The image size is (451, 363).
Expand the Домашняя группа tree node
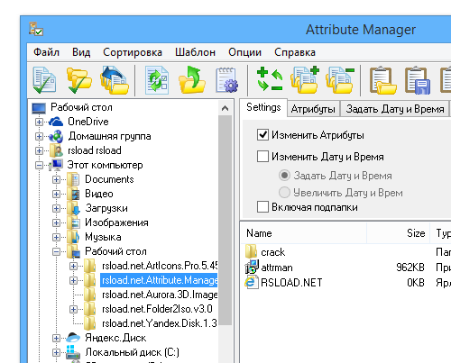coord(39,136)
